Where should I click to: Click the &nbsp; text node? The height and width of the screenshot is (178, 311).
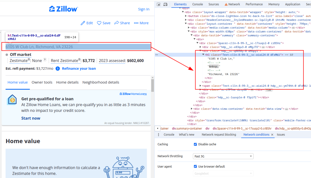pyautogui.click(x=214, y=66)
